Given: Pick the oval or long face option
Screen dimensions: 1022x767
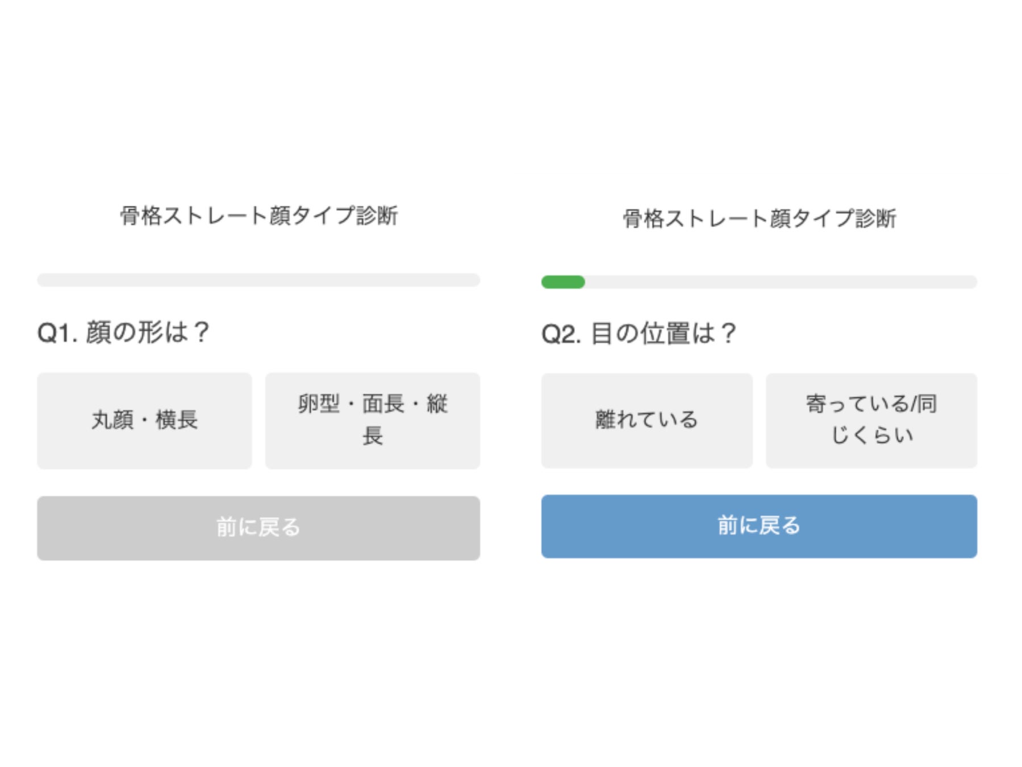Looking at the screenshot, I should pos(372,420).
